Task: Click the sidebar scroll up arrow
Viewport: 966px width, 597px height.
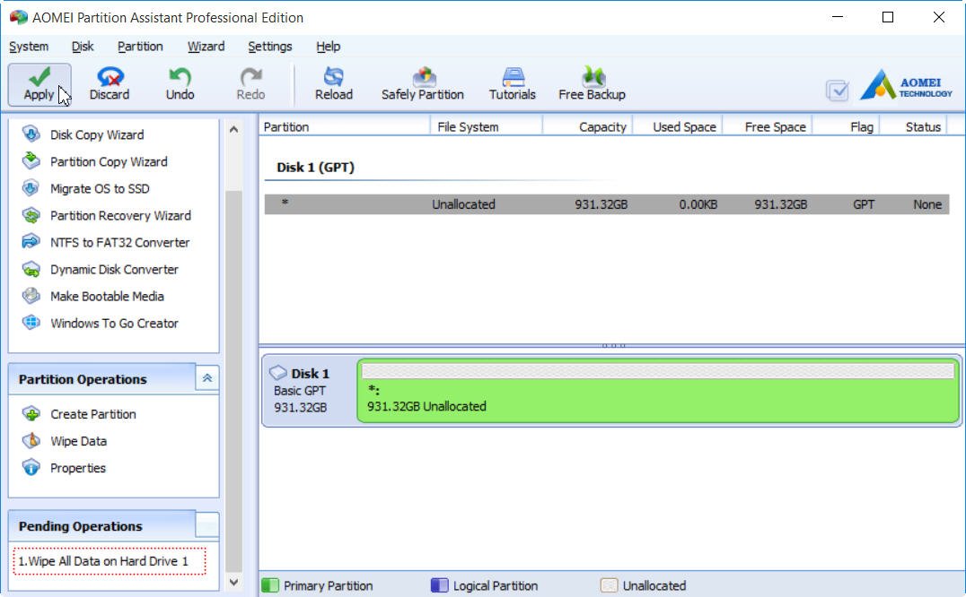Action: click(x=233, y=129)
